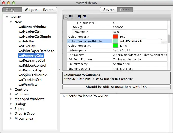The image size is (173, 133).
Task: Expand the Dialogs category
Action: tap(11, 104)
